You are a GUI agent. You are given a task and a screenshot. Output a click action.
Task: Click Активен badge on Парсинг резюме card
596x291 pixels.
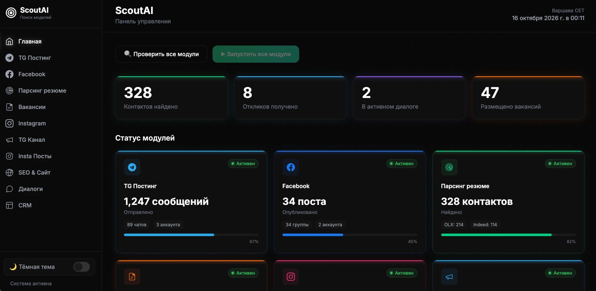[x=560, y=164]
